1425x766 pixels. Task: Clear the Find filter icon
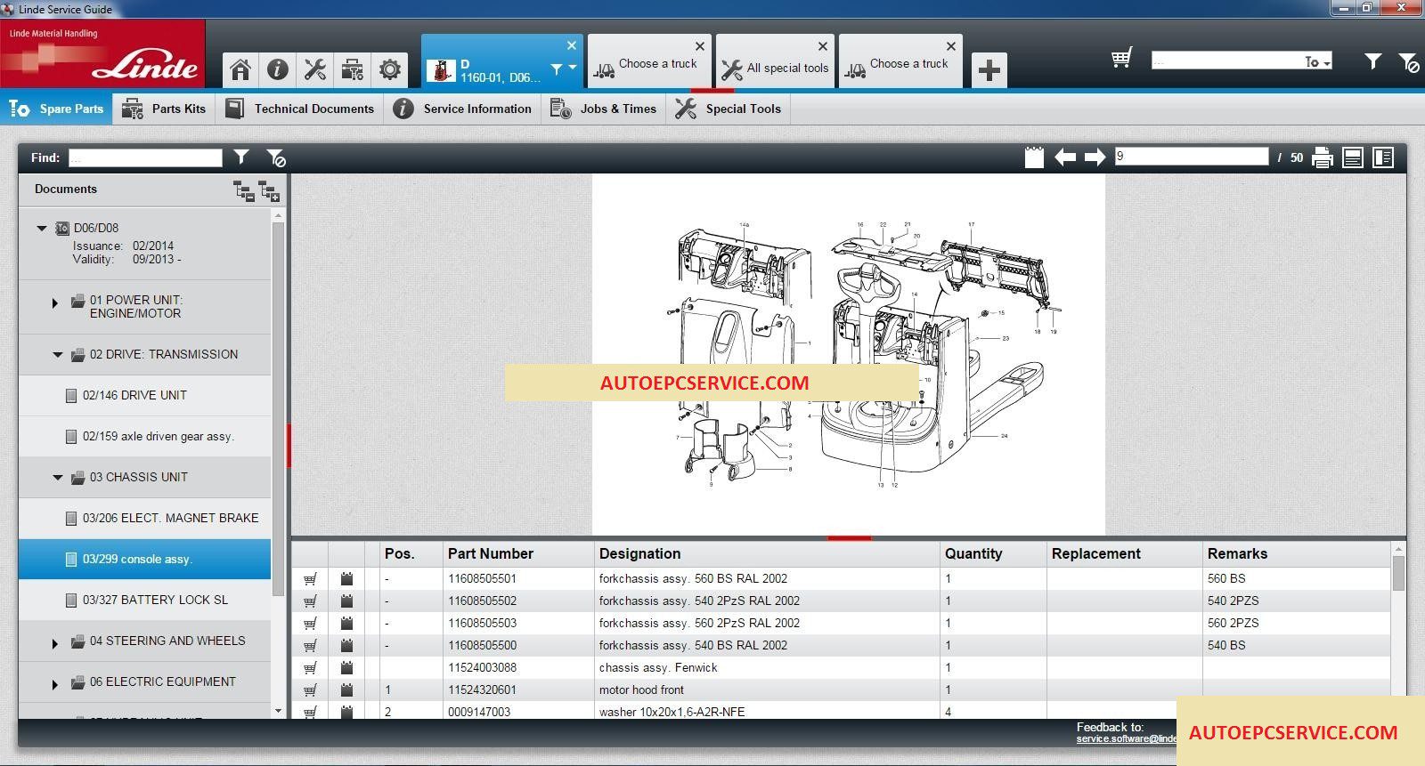pyautogui.click(x=276, y=157)
